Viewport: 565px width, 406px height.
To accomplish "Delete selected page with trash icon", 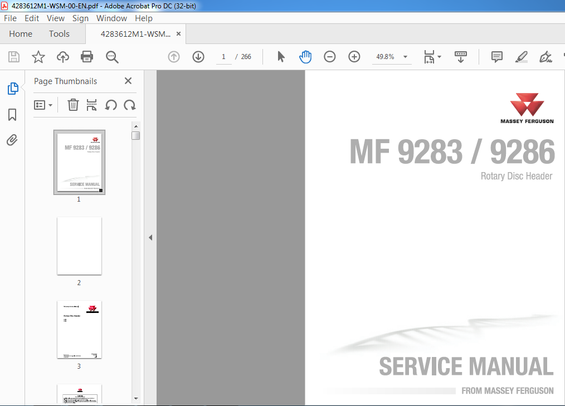I will 73,105.
